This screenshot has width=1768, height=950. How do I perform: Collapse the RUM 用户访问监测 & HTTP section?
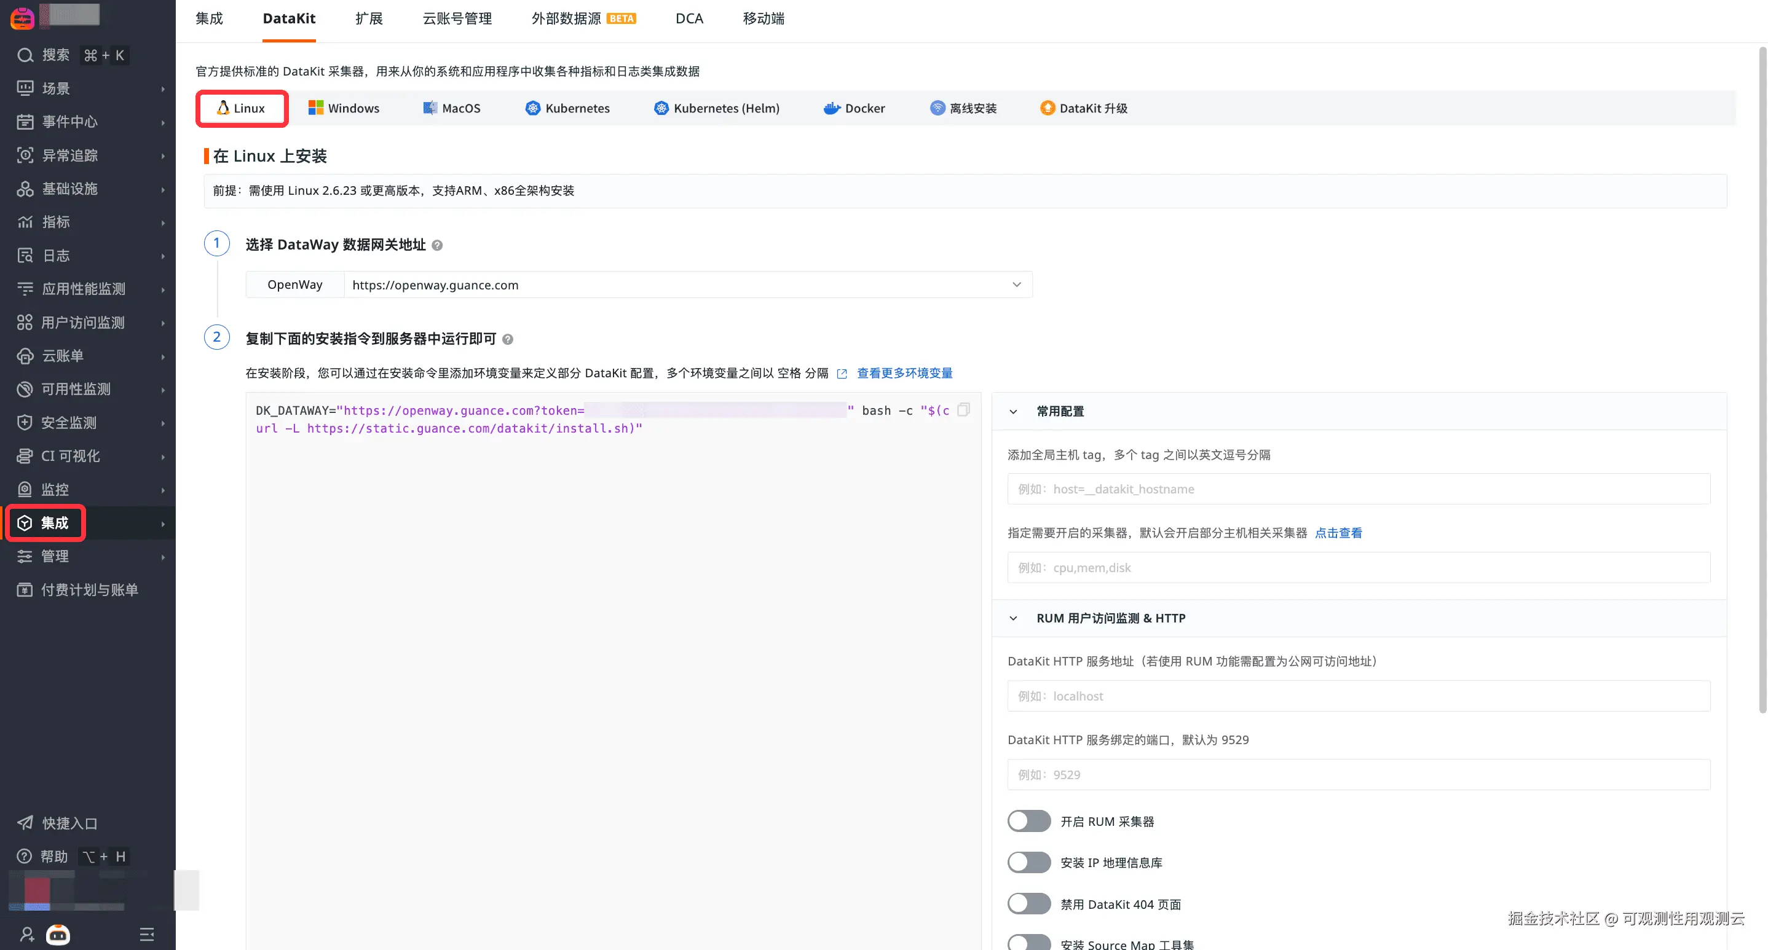1013,618
